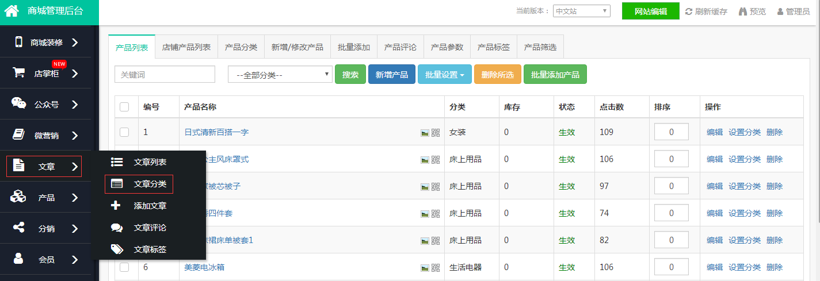
Task: Click the plus icon for 添加文章
Action: (116, 206)
